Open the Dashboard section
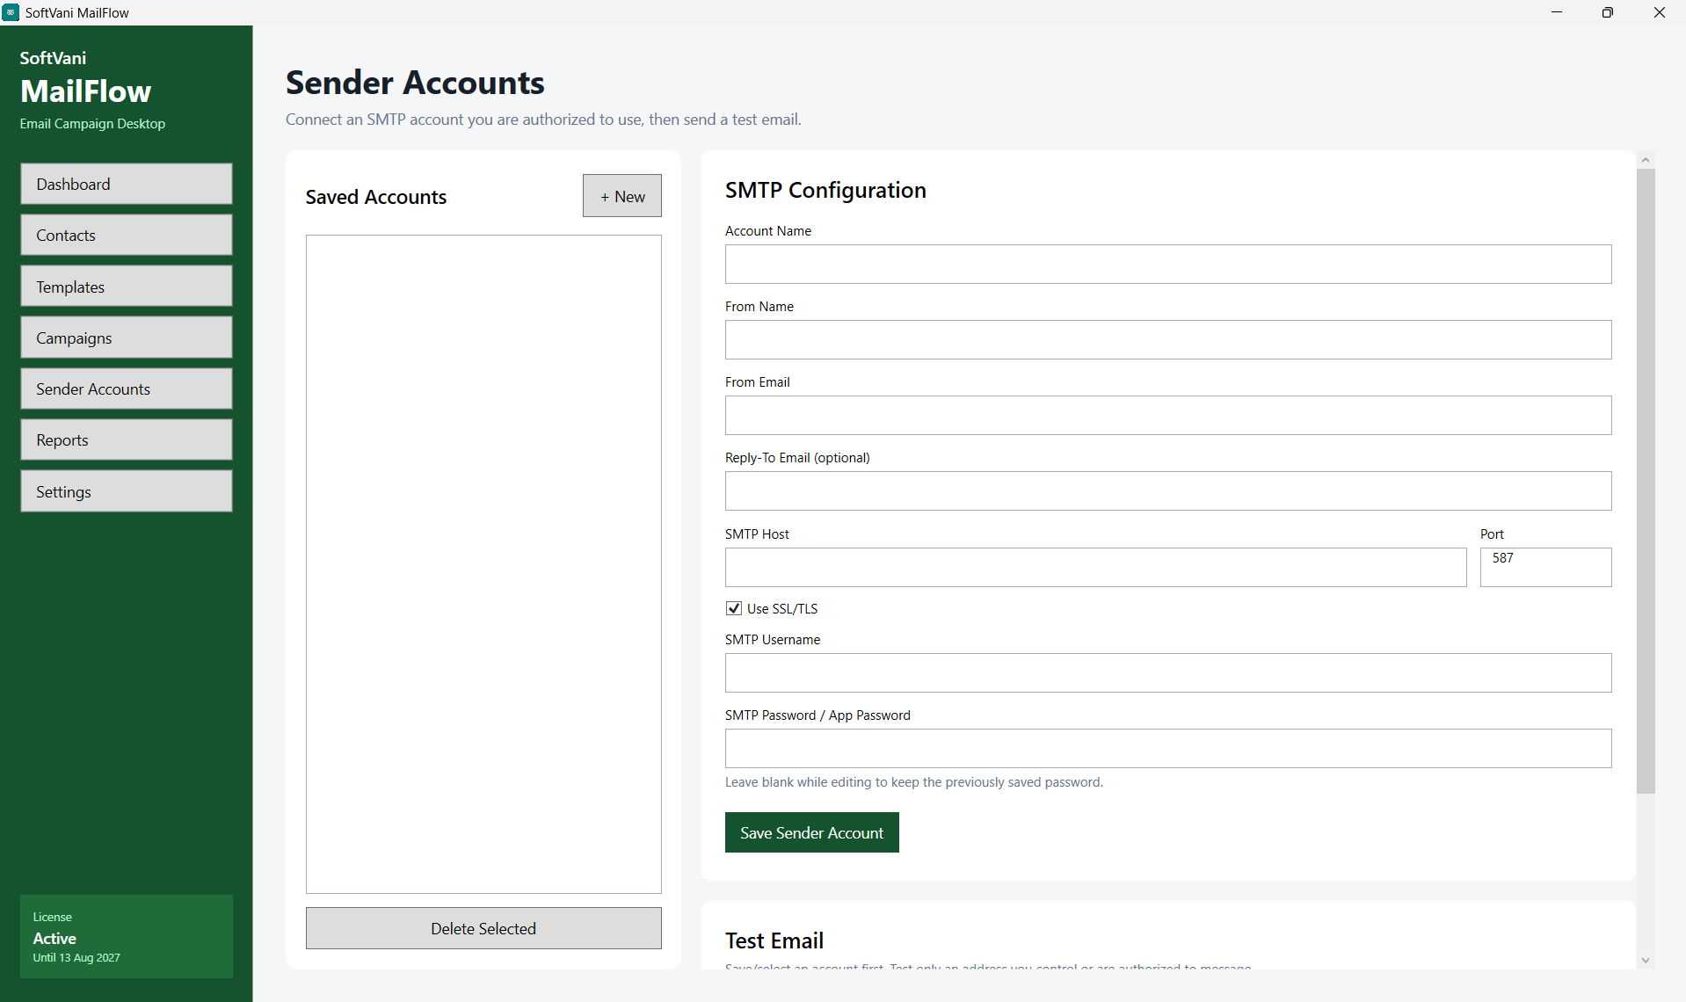Image resolution: width=1686 pixels, height=1002 pixels. click(127, 184)
